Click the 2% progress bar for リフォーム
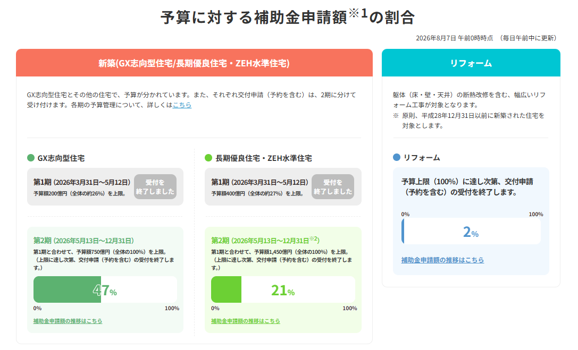 [471, 231]
